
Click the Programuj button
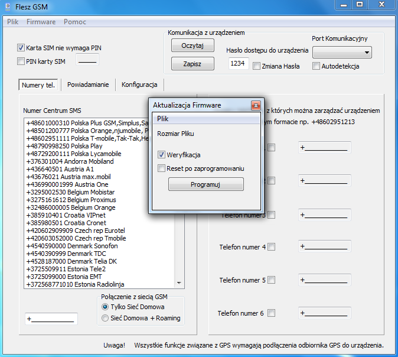(x=206, y=184)
